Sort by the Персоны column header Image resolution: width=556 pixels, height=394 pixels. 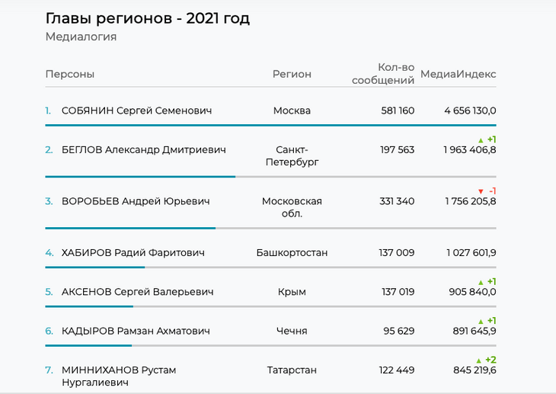70,74
